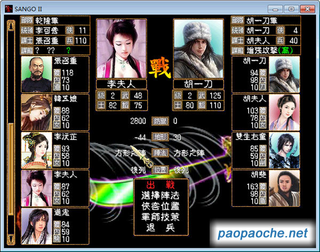Click the scroll up arrow on left scrollbar

(x=11, y=26)
